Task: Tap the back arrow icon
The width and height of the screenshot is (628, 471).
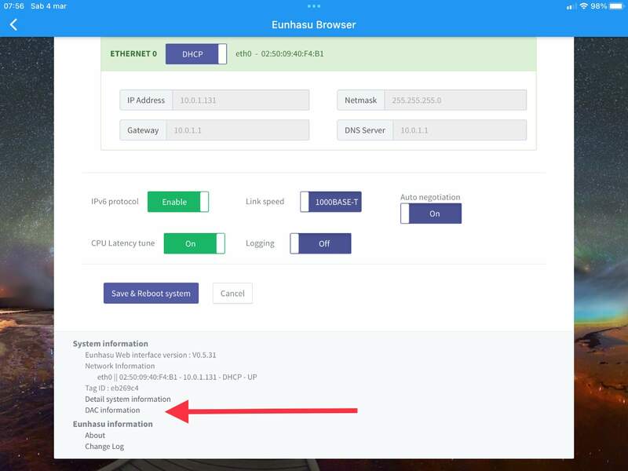Action: pos(13,25)
